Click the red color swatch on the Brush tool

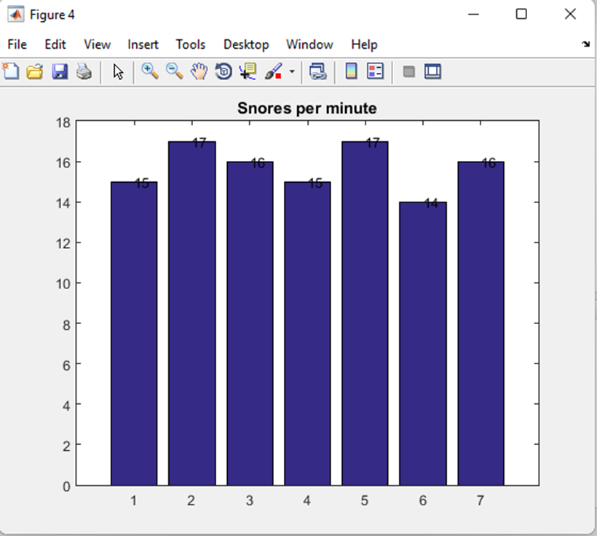tap(277, 75)
